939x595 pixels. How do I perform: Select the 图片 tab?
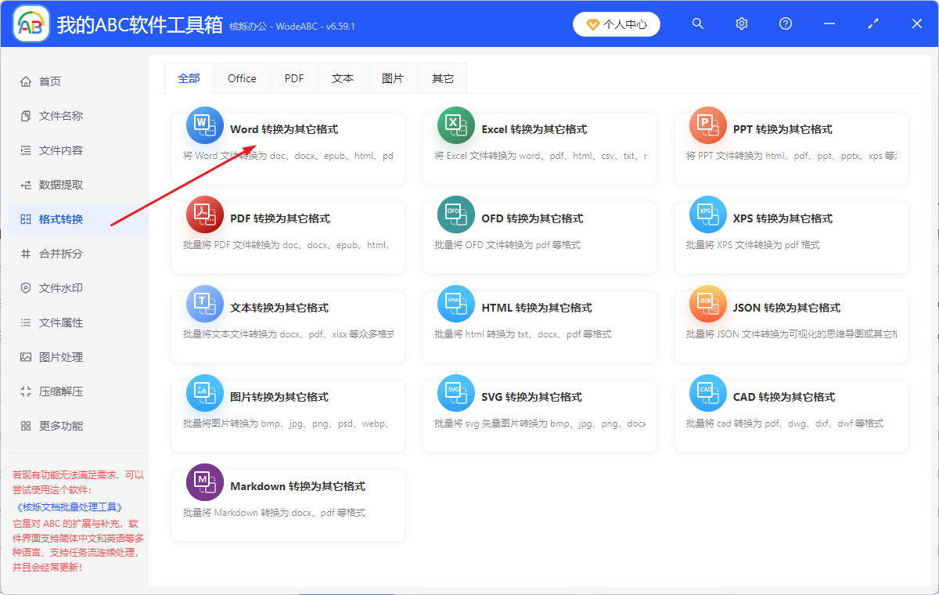[393, 78]
